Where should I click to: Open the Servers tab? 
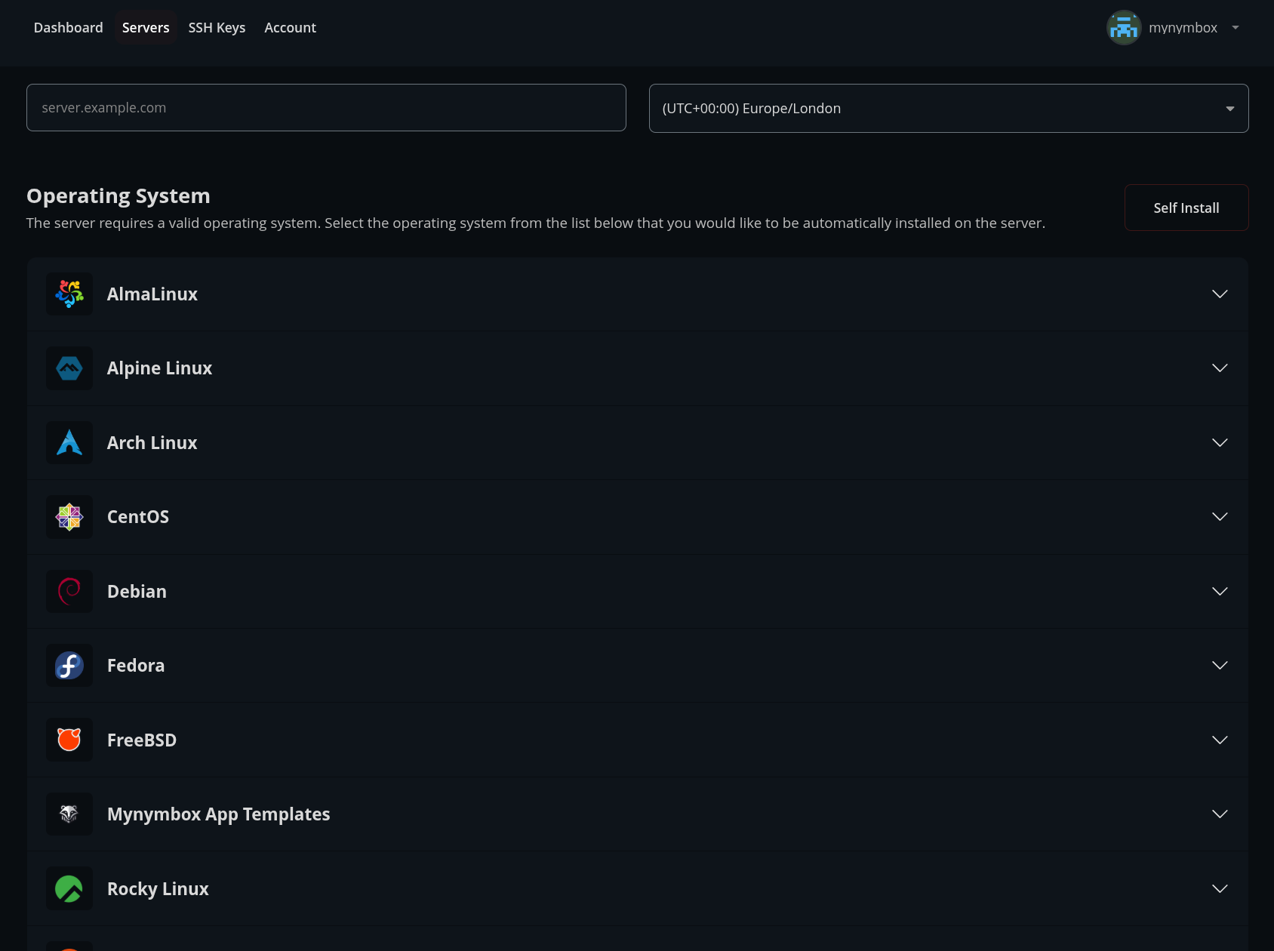(146, 28)
